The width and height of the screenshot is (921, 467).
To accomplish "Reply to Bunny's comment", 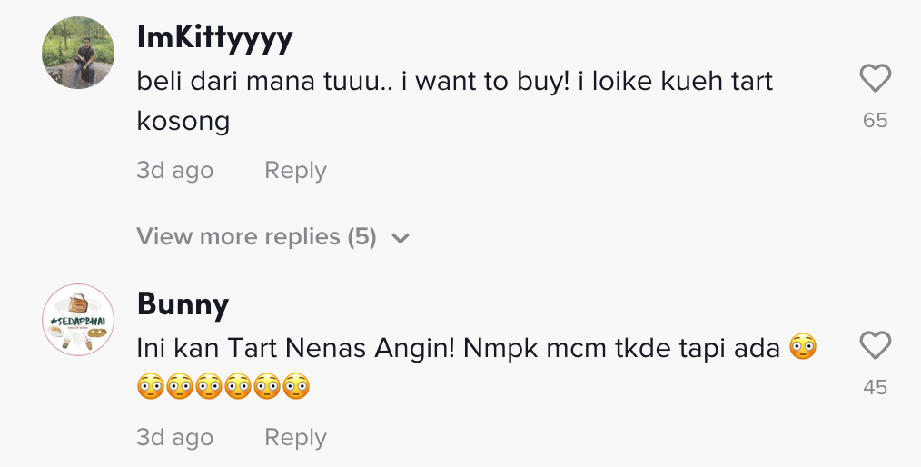I will coord(295,438).
